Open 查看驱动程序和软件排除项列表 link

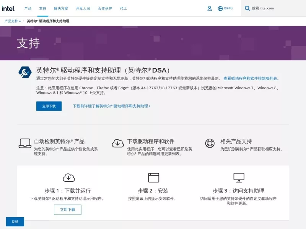click(251, 78)
